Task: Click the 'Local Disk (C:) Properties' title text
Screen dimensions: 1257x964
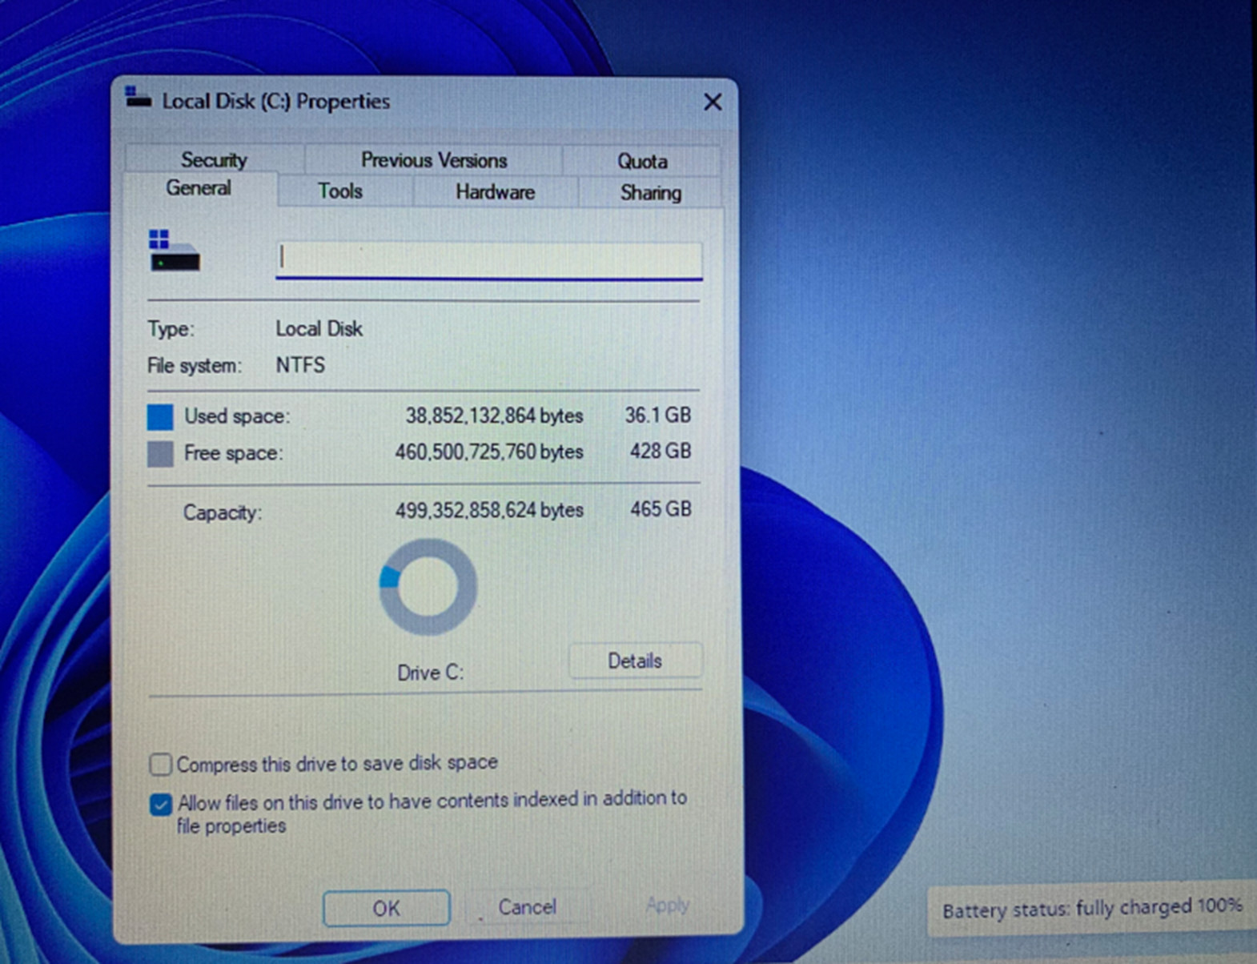Action: point(276,102)
